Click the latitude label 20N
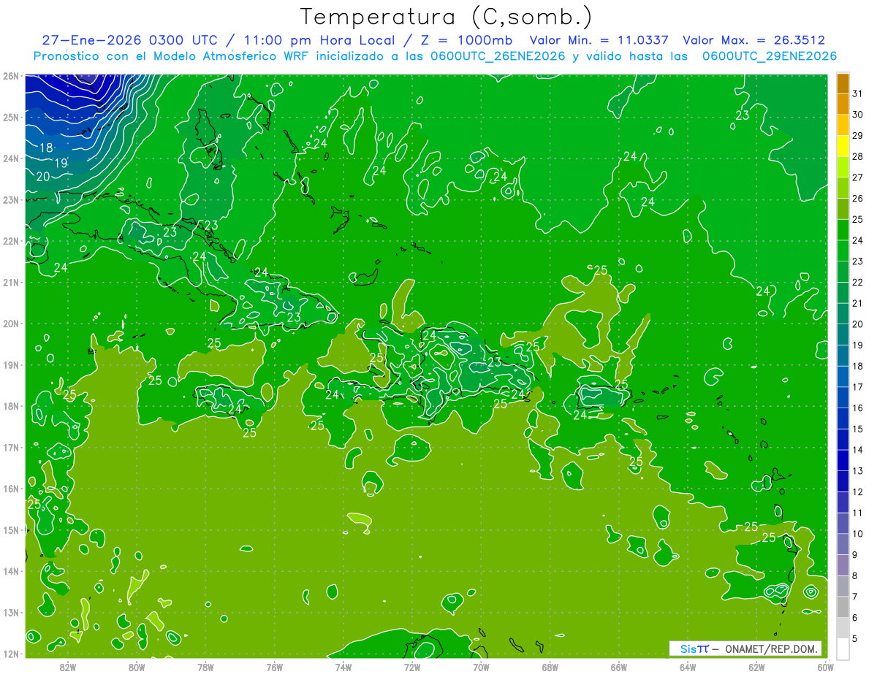The image size is (877, 677). coord(10,324)
